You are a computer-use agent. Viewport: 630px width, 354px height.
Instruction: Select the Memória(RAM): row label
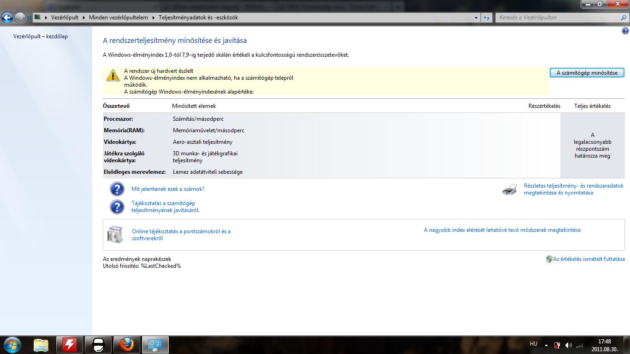coord(124,130)
